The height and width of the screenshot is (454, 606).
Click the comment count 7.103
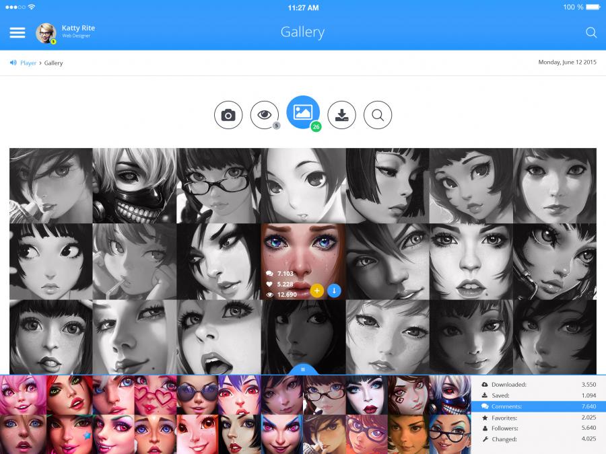tap(285, 274)
